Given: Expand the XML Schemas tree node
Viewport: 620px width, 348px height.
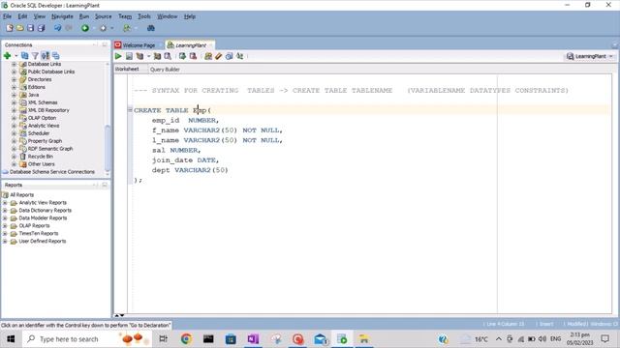Looking at the screenshot, I should 14,102.
